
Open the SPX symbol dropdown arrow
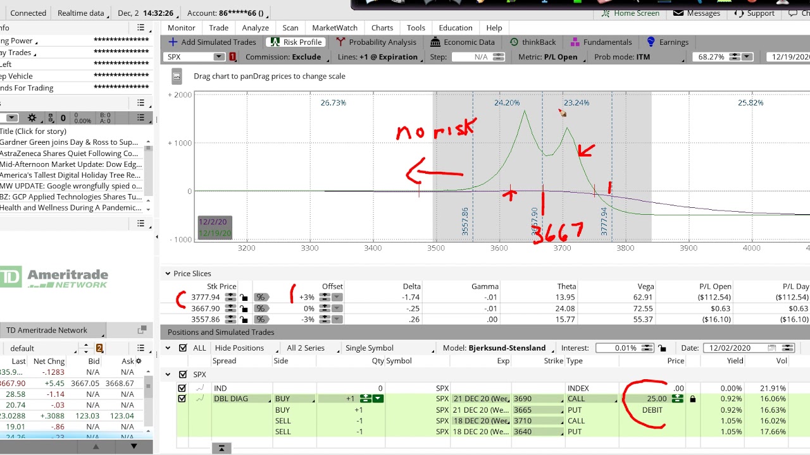(219, 57)
